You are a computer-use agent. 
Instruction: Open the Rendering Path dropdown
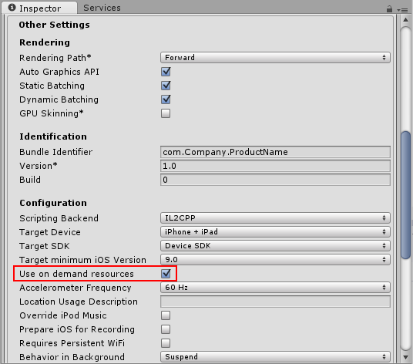pyautogui.click(x=275, y=58)
